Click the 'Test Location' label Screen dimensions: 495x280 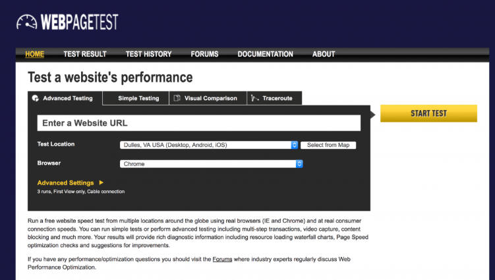[56, 144]
